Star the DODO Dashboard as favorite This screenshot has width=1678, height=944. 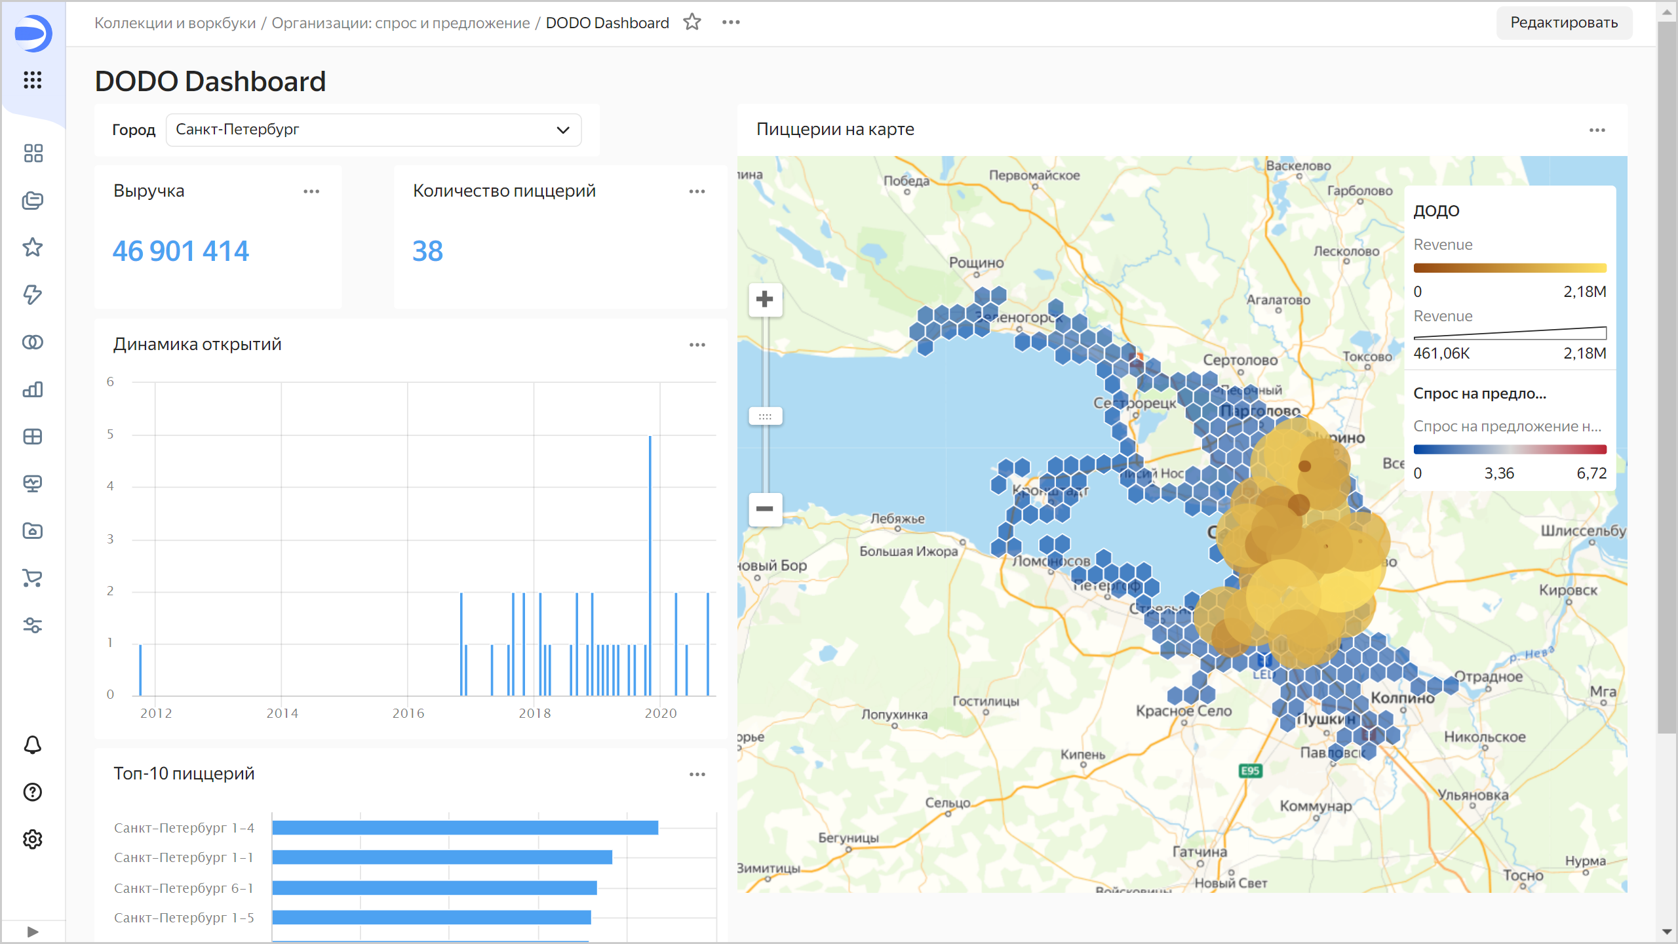(692, 22)
